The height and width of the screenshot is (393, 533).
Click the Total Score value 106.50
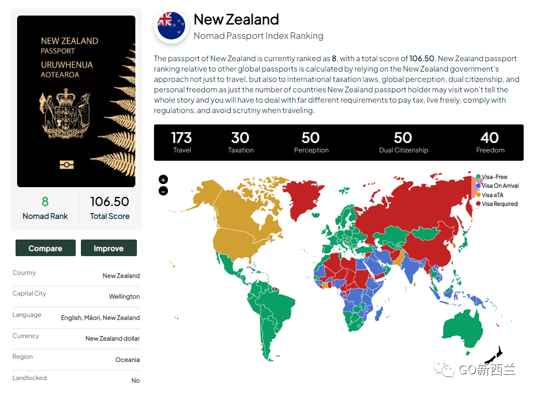(109, 202)
